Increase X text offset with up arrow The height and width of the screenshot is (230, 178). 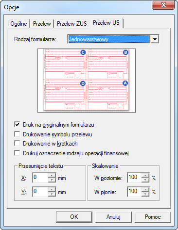pos(52,176)
